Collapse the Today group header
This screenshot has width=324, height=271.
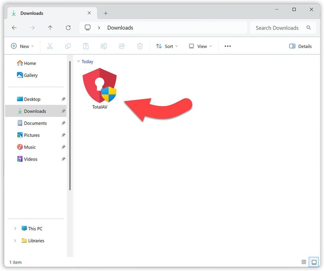click(78, 61)
